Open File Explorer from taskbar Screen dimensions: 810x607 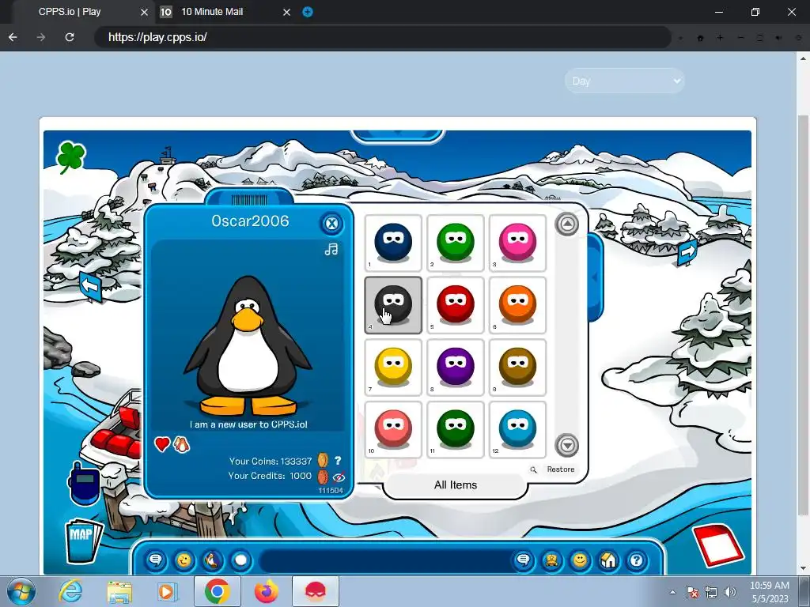coord(120,592)
